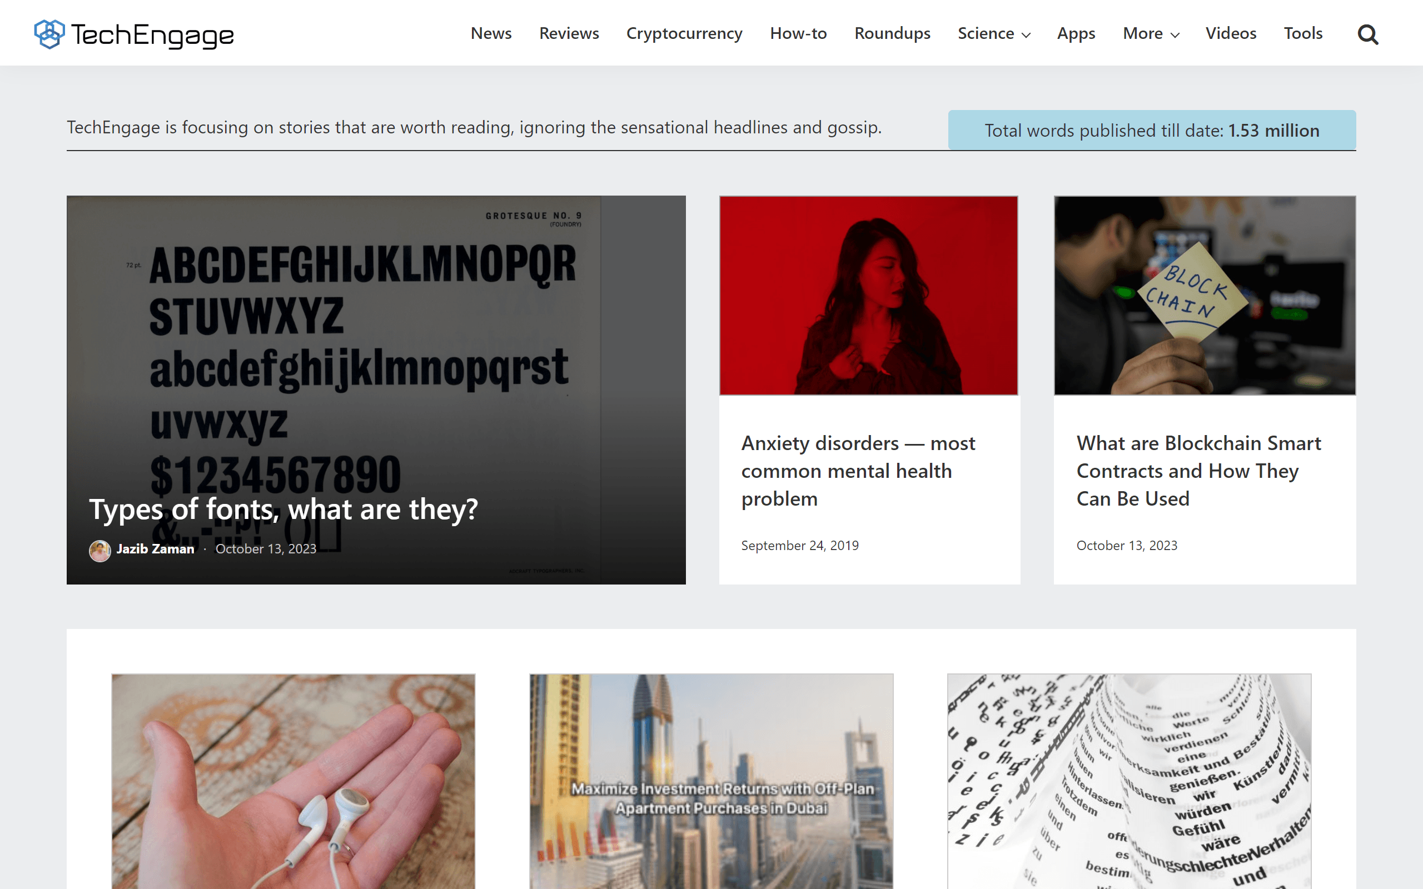Viewport: 1423px width, 889px height.
Task: Click the TechEngage tagline about worthwhile stories
Action: point(474,127)
